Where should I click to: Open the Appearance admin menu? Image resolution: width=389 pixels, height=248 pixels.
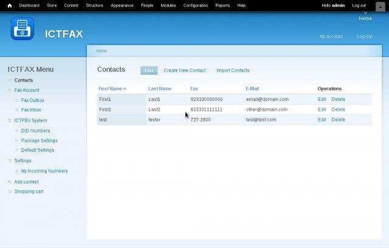[122, 5]
